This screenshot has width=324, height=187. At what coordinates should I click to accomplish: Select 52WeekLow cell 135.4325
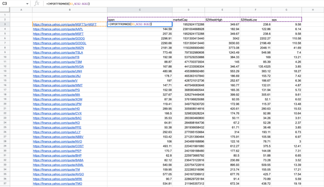pos(256,67)
